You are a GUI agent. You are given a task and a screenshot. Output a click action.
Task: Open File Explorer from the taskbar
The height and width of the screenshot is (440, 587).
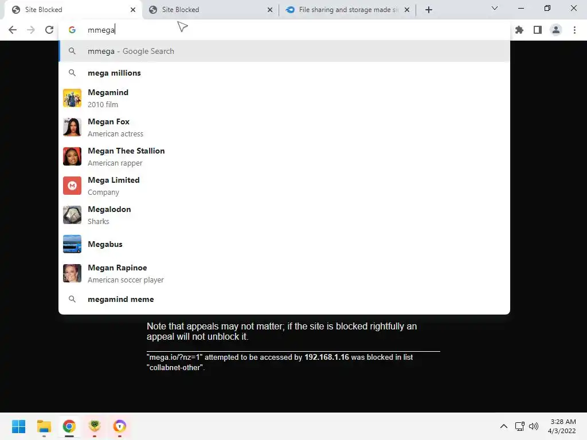point(44,426)
